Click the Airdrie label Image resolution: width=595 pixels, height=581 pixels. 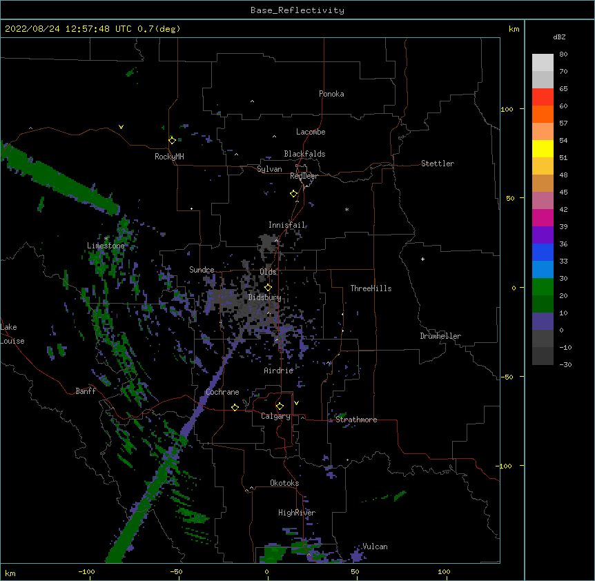pos(279,371)
